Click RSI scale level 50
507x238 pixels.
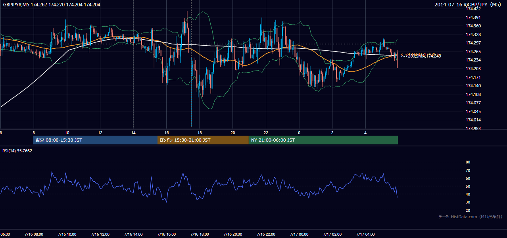468,186
